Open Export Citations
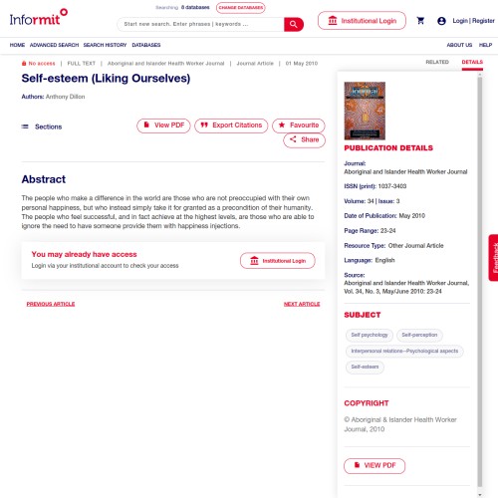Image resolution: width=498 pixels, height=498 pixels. coord(231,125)
